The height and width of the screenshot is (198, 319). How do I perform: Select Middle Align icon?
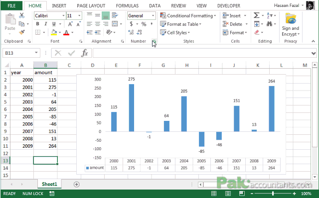click(x=98, y=15)
